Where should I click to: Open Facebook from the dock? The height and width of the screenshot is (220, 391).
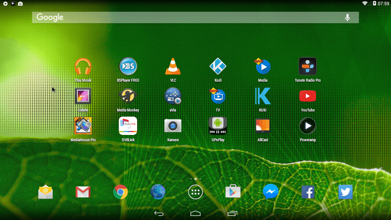click(x=308, y=192)
